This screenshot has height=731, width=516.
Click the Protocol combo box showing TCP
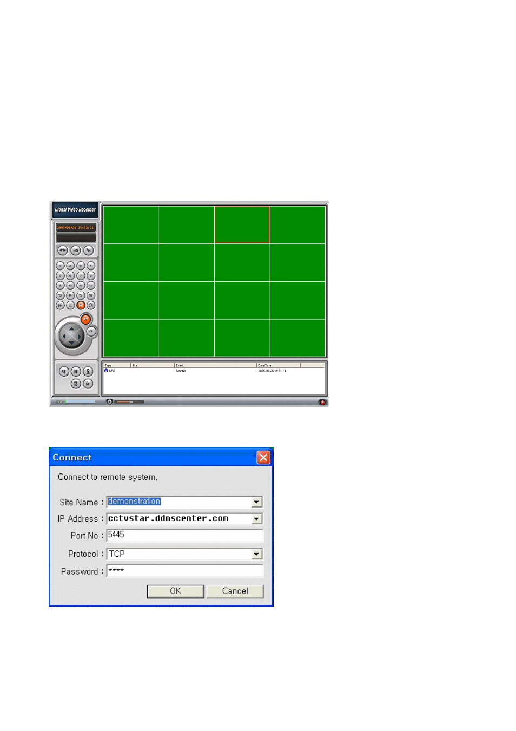click(185, 554)
